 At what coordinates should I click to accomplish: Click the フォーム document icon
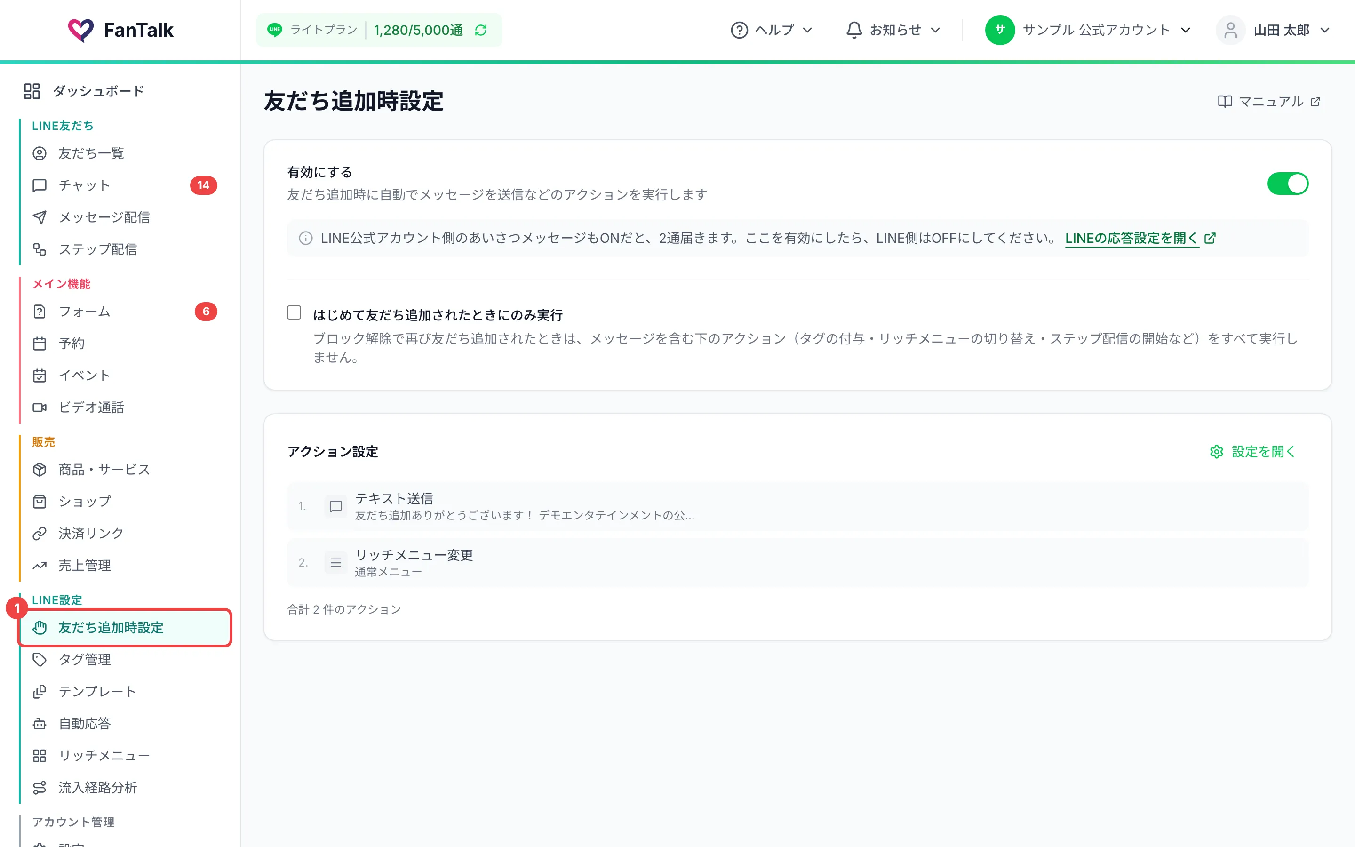(x=39, y=312)
